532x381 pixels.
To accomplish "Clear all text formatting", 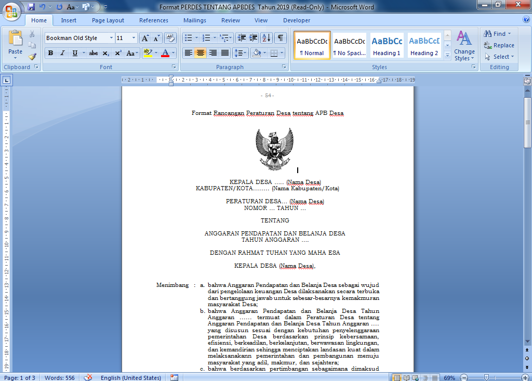I will point(170,38).
